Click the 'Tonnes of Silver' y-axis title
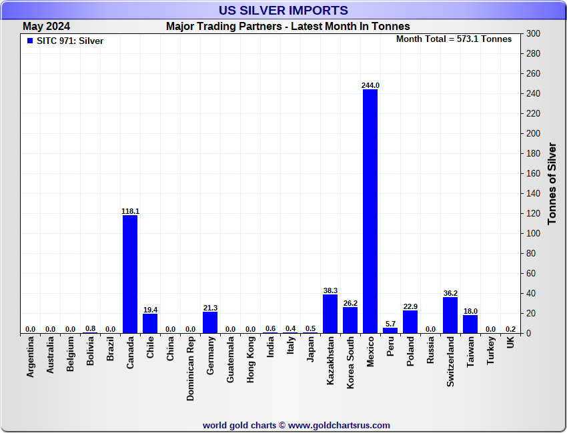Viewport: 567px width, 433px height. pyautogui.click(x=552, y=183)
